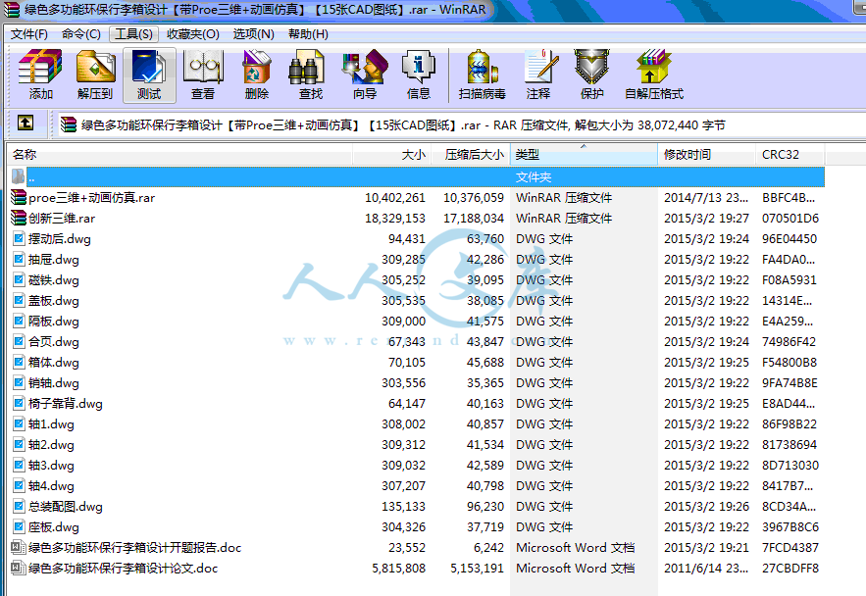Click the WinRAR title bar app icon
The height and width of the screenshot is (596, 866).
[x=12, y=10]
